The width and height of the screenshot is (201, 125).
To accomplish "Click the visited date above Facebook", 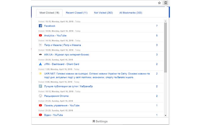I will pyautogui.click(x=59, y=22).
